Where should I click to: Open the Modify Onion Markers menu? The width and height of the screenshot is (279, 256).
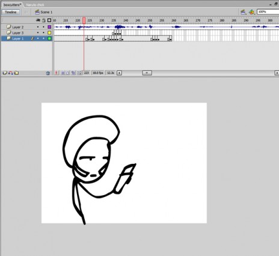click(x=79, y=73)
